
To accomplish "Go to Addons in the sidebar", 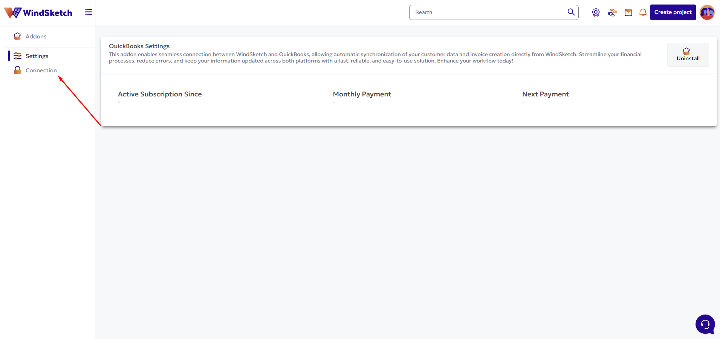I will point(36,37).
